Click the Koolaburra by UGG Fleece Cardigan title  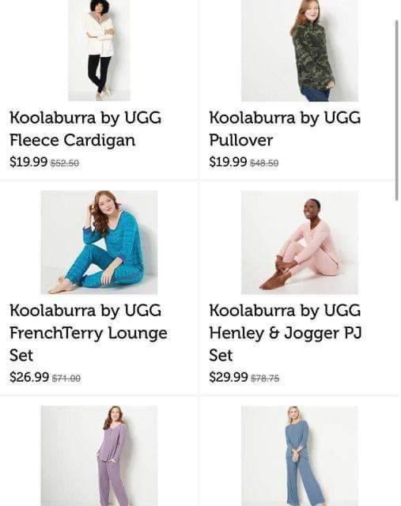[x=85, y=129]
